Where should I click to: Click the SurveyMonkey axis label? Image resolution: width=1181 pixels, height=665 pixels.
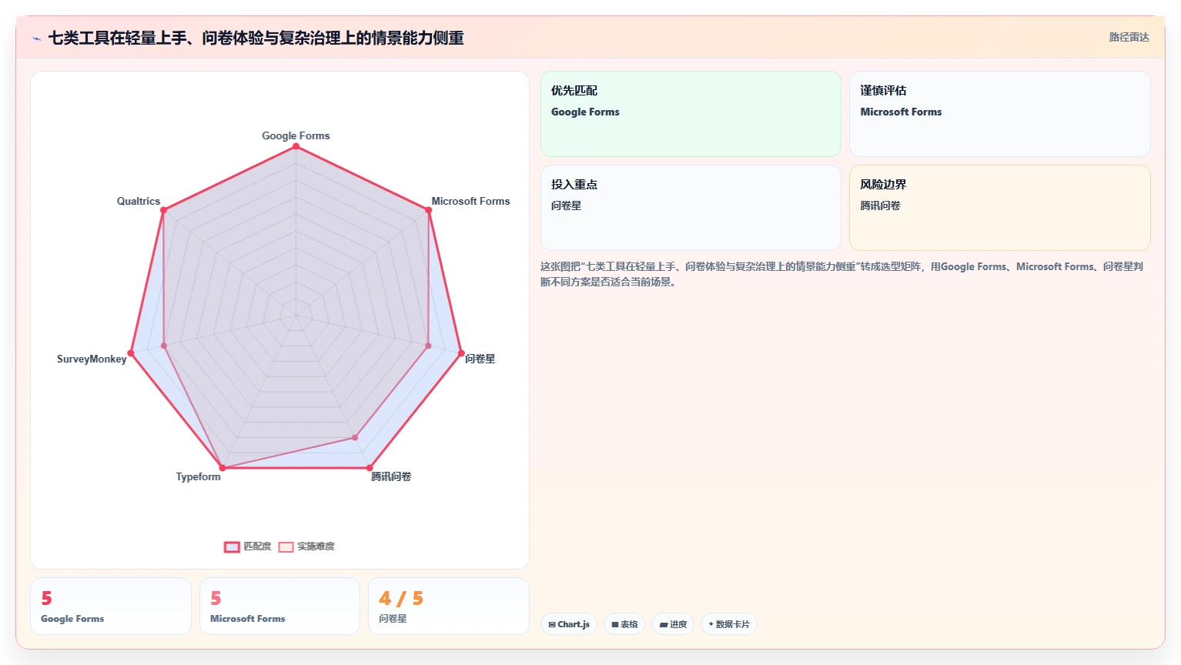(92, 359)
